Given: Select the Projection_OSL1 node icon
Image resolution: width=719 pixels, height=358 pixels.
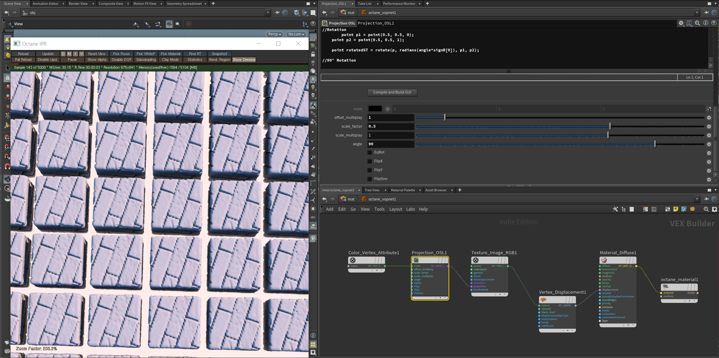Looking at the screenshot, I should coord(416,260).
